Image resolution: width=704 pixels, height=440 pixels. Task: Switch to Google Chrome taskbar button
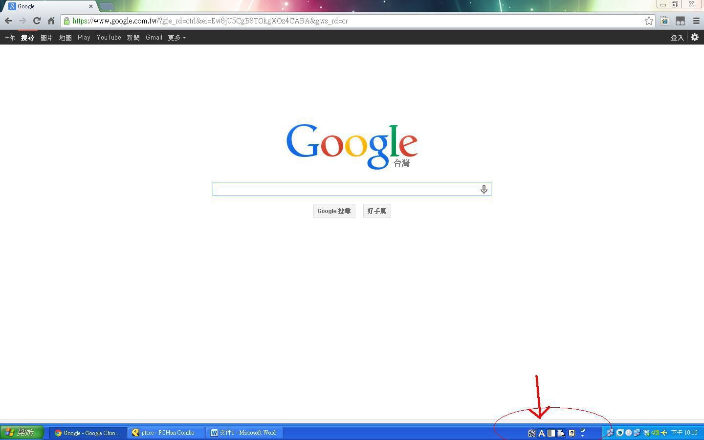[87, 433]
